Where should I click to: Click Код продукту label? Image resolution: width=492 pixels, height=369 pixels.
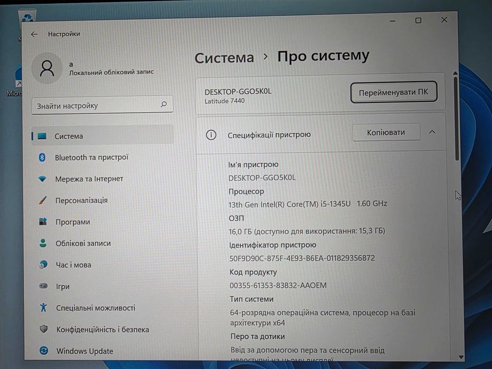click(x=253, y=272)
